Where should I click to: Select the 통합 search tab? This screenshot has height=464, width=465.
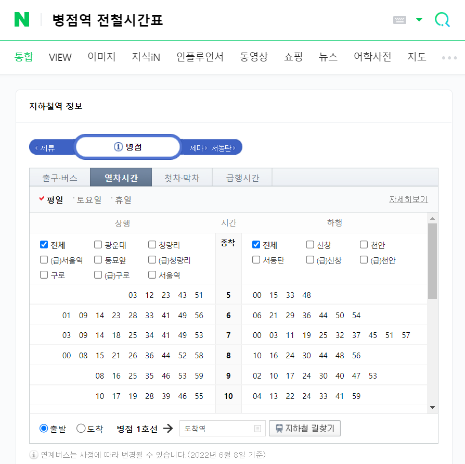tap(24, 57)
